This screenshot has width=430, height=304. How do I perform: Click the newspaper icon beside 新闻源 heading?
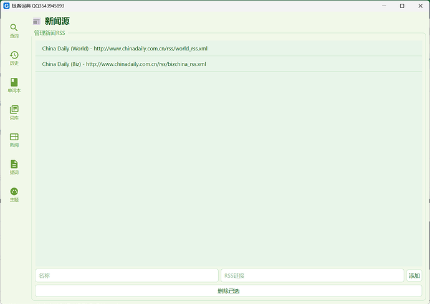(37, 21)
